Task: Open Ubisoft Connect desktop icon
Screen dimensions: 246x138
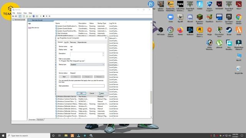Action: coord(170,32)
